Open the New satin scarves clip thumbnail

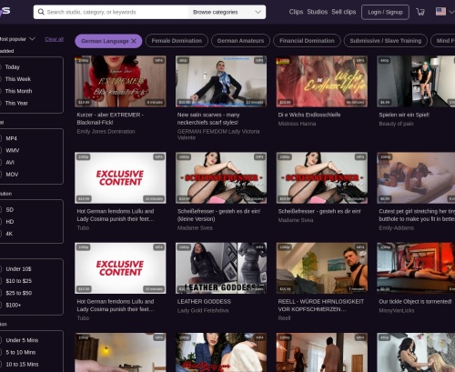click(x=221, y=81)
